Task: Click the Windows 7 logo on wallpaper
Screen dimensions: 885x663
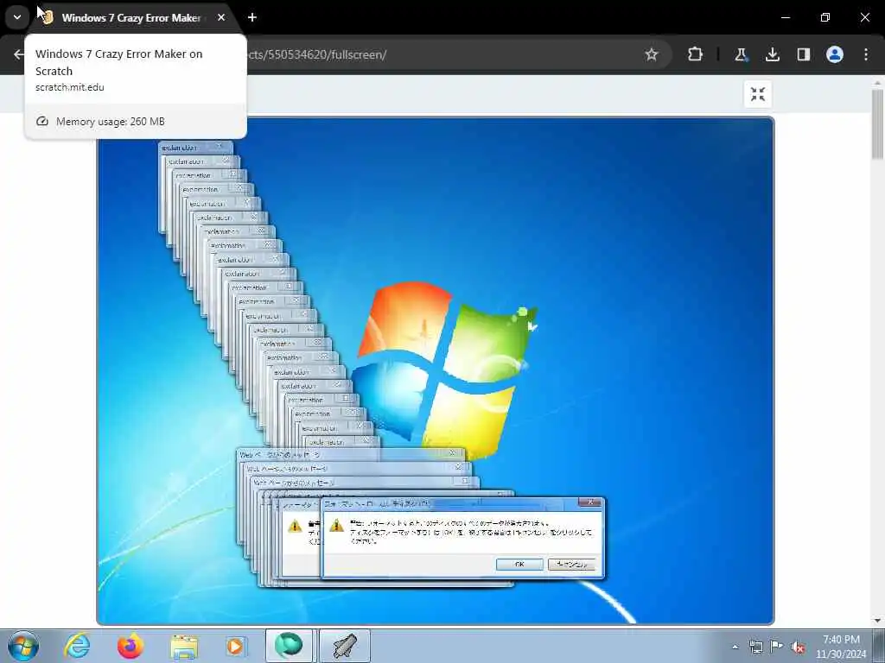Action: 446,369
